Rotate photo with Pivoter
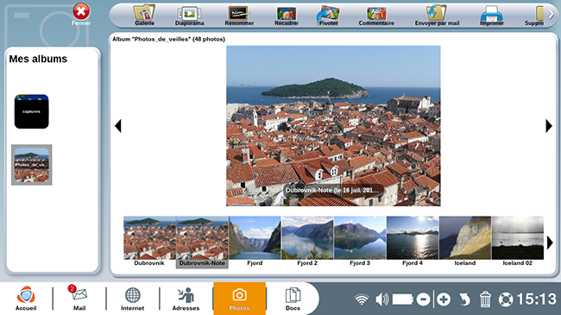 point(328,16)
